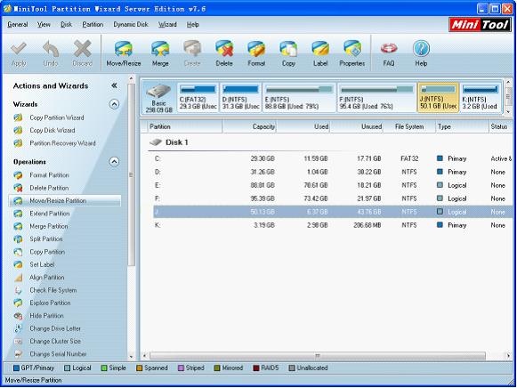517x388 pixels.
Task: Open the FAQ lifebuoy icon
Action: point(389,54)
